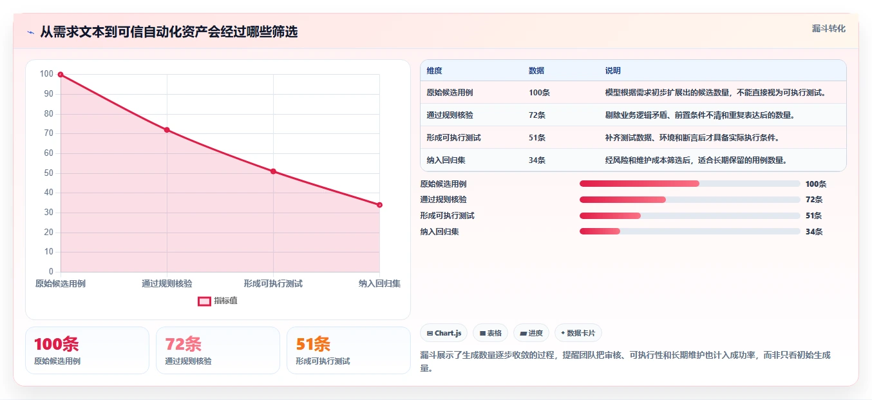The width and height of the screenshot is (872, 400).
Task: Click the Chart.js tag chip
Action: [444, 333]
